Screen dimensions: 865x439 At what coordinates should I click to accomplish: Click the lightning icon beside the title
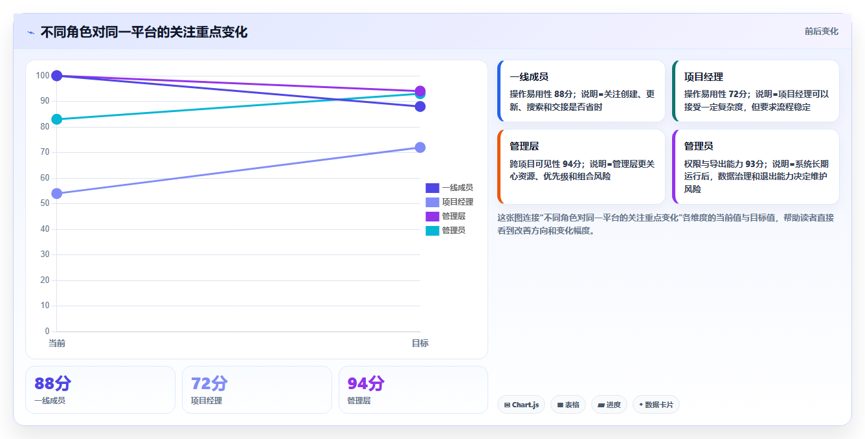(x=30, y=32)
